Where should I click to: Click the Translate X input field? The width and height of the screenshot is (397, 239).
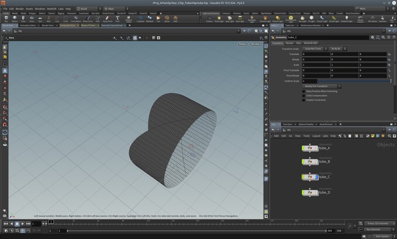click(316, 54)
